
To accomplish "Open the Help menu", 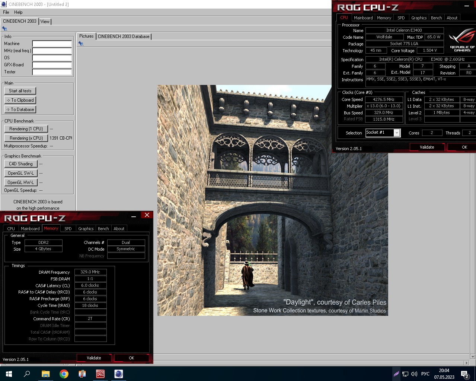I will click(18, 12).
